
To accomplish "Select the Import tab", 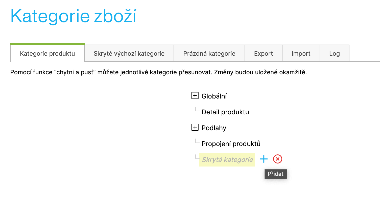I will click(301, 53).
